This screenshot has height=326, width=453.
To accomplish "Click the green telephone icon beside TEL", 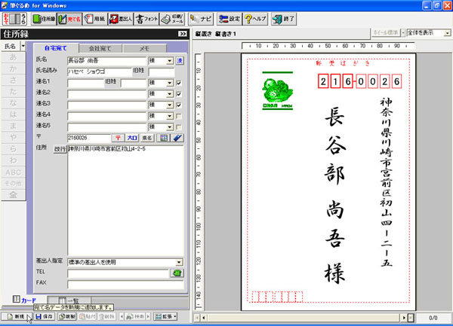I will tap(178, 273).
